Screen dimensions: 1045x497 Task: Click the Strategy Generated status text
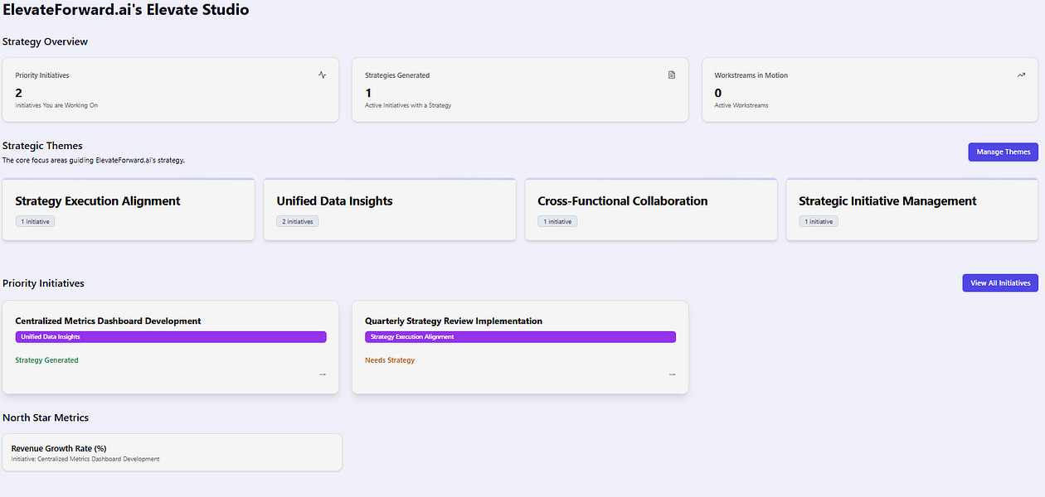coord(46,360)
